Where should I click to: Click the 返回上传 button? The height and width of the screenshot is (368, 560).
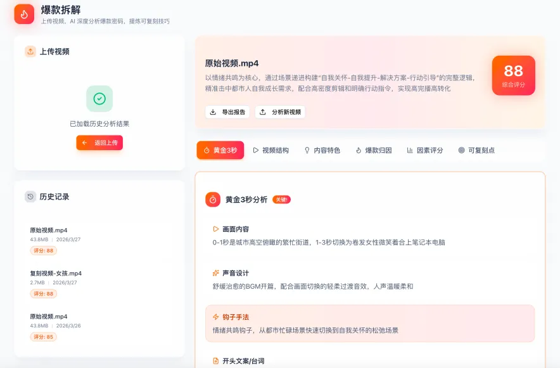pyautogui.click(x=99, y=143)
